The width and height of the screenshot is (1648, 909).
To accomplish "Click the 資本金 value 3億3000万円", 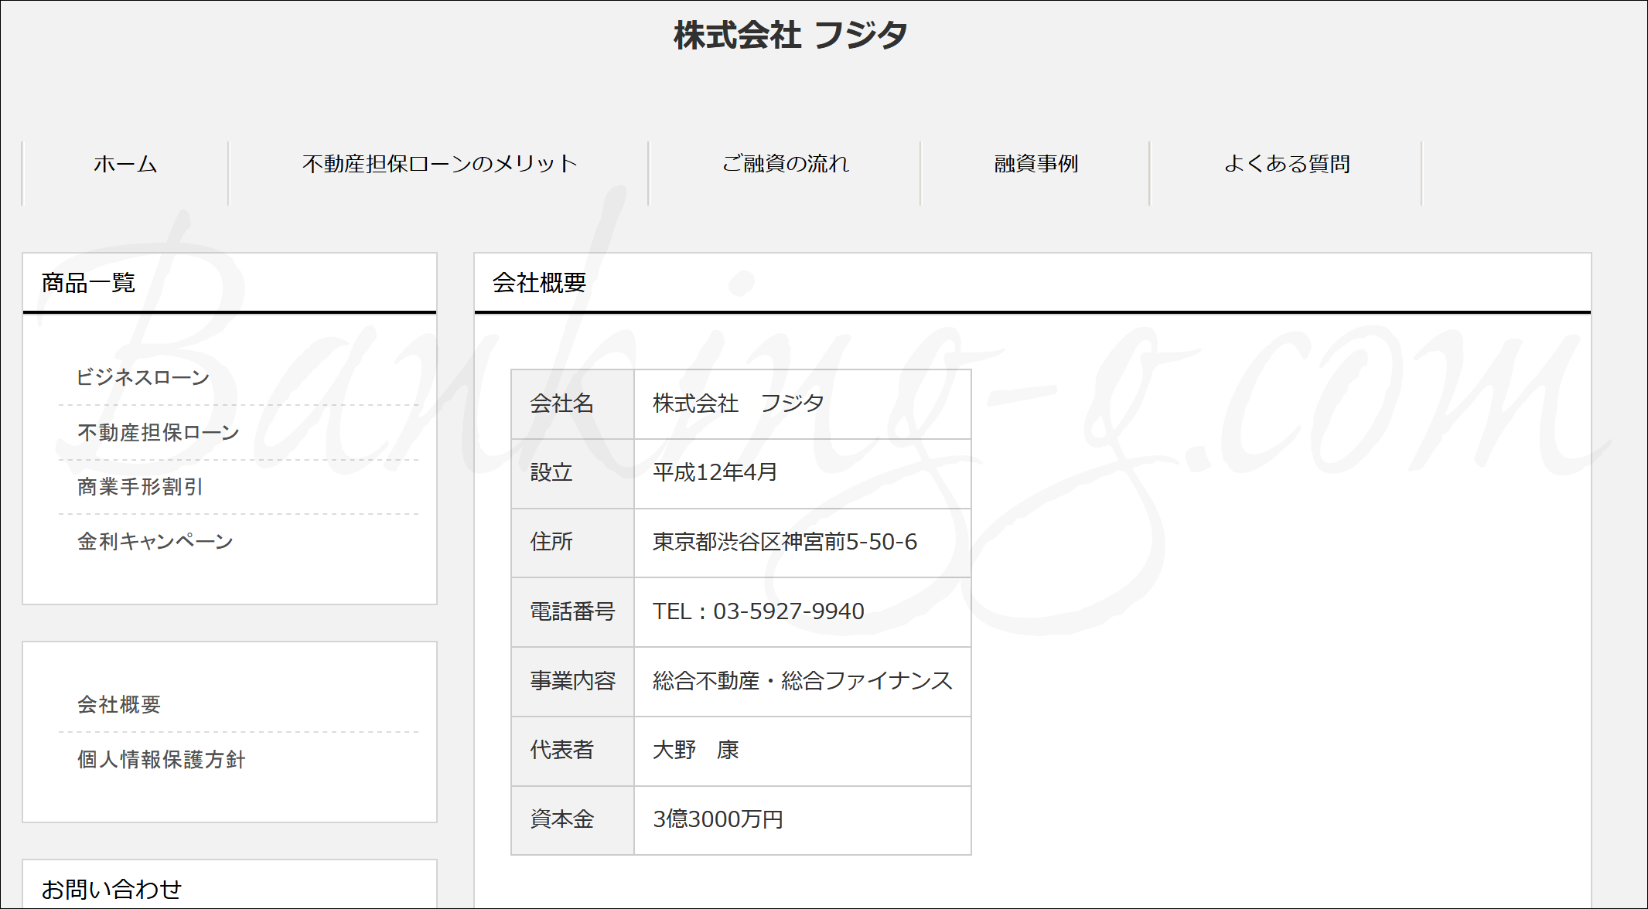I will tap(718, 819).
